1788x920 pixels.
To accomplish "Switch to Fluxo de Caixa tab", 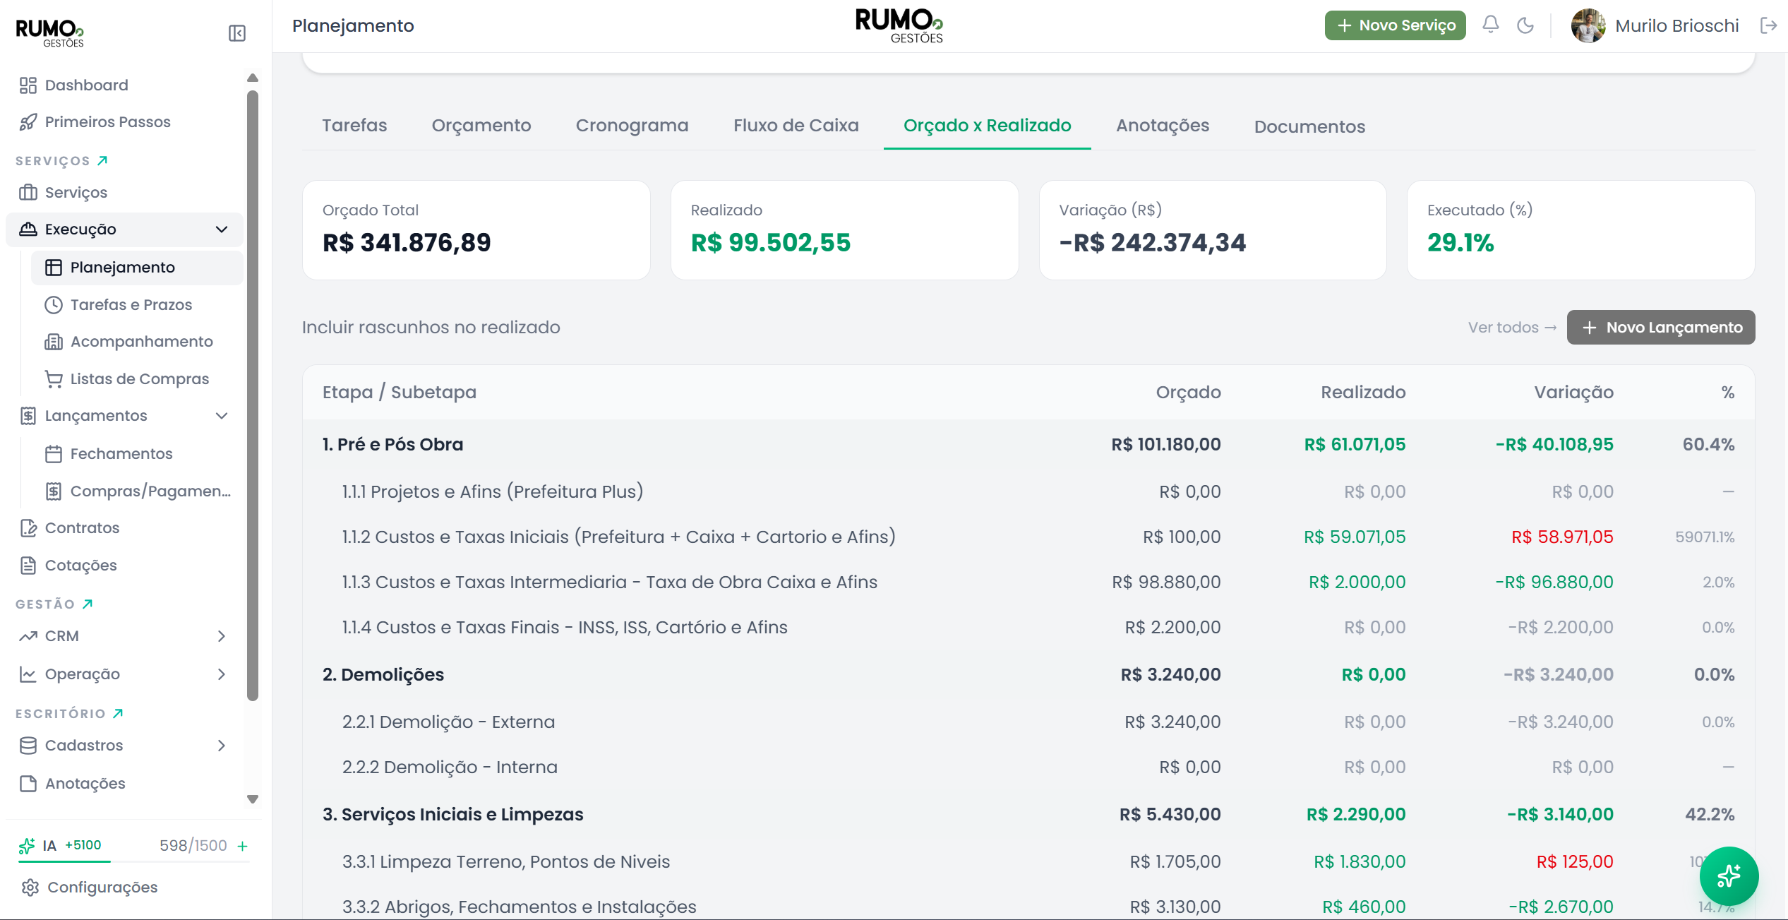I will (796, 125).
